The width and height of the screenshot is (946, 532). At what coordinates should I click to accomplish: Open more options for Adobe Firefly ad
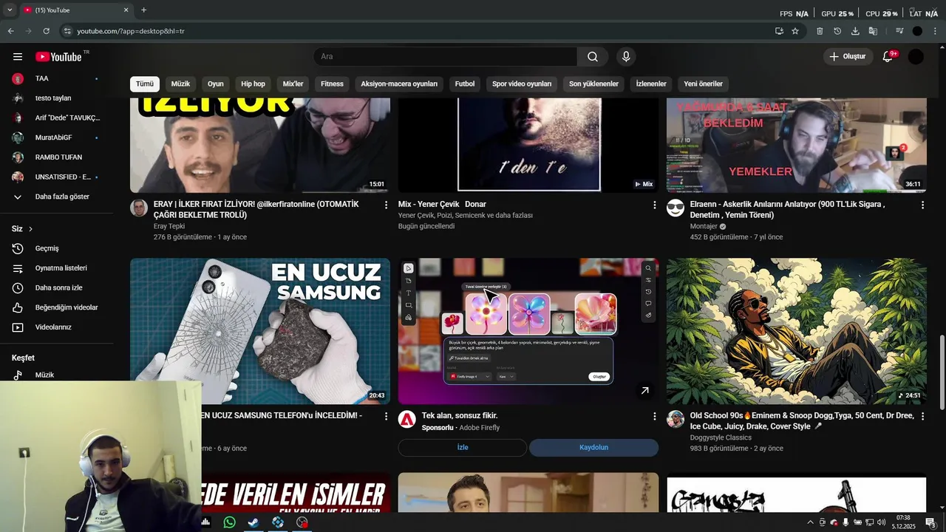(x=654, y=417)
